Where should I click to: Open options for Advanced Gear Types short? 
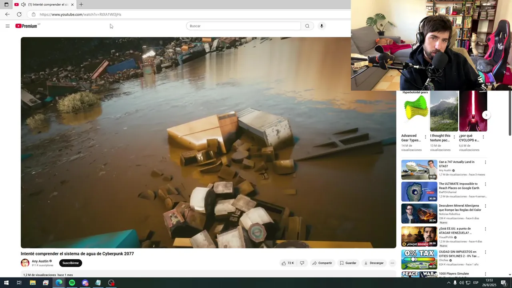point(425,137)
